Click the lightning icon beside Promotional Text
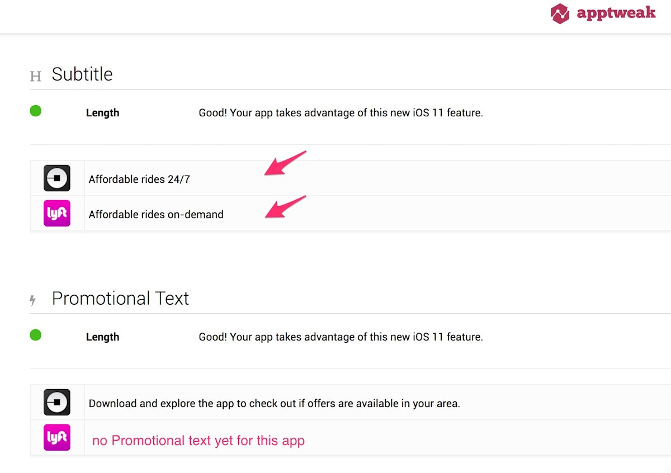This screenshot has height=473, width=671. (x=34, y=301)
